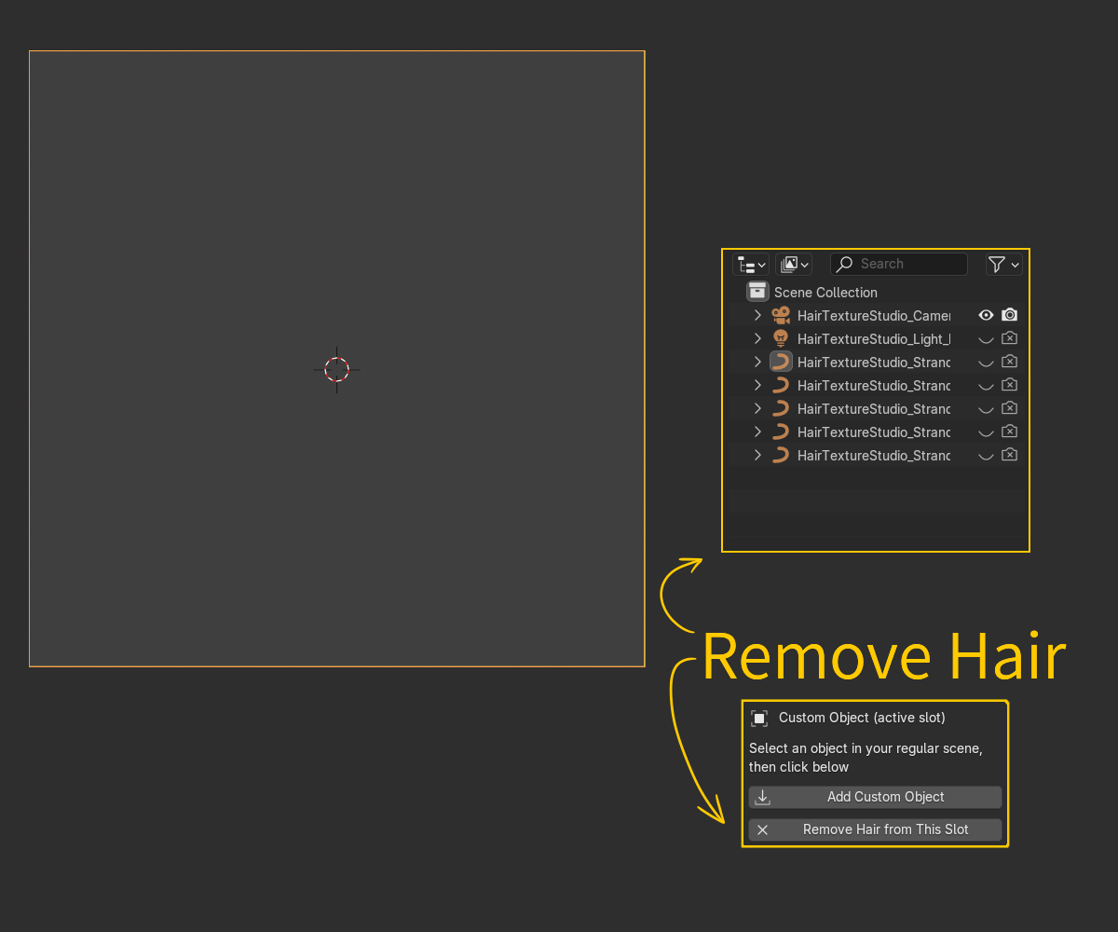The height and width of the screenshot is (932, 1118).
Task: Select the first HairTextureStudio_Strand name
Action: coord(874,363)
